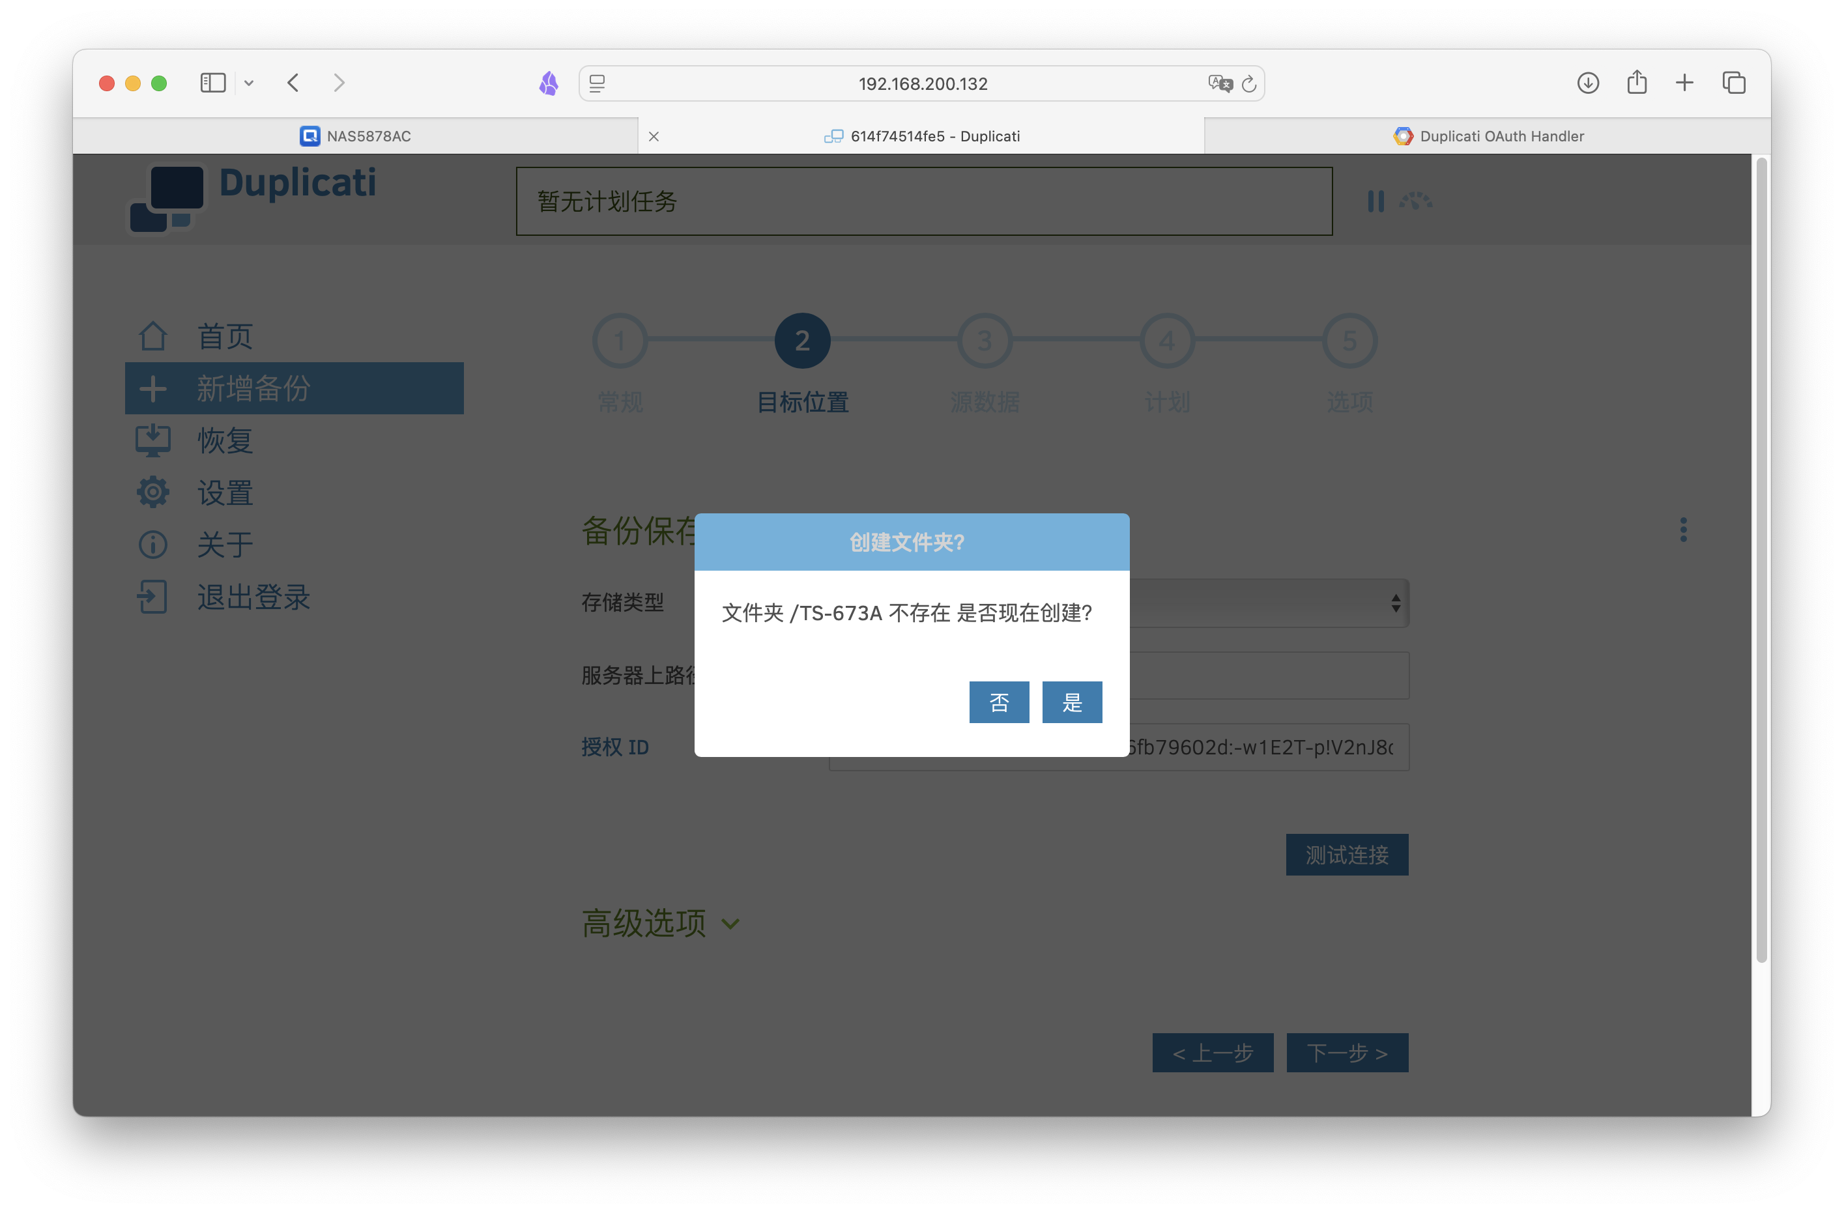
Task: Click the 测试连接 button
Action: (1347, 854)
